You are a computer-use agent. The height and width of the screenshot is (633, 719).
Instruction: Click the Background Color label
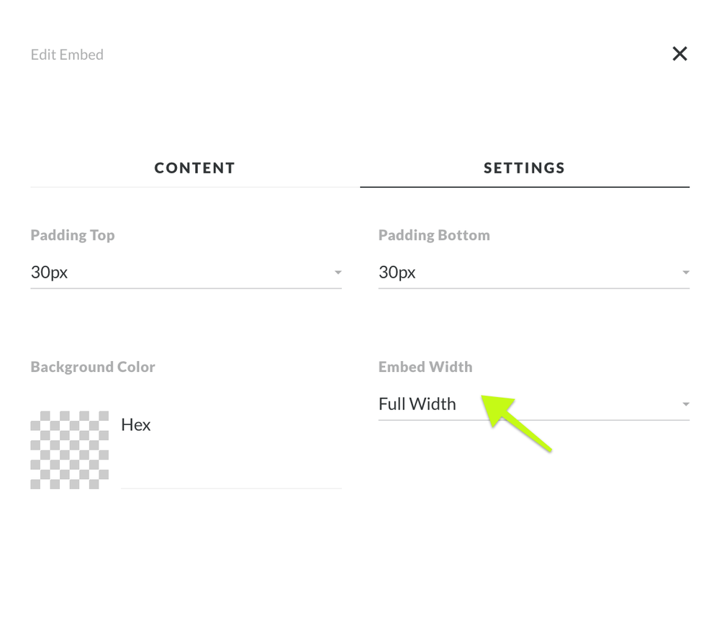93,367
